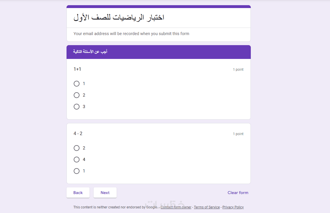The height and width of the screenshot is (213, 330).
Task: Click the 1 point label beside 4 - 2
Action: [x=238, y=134]
